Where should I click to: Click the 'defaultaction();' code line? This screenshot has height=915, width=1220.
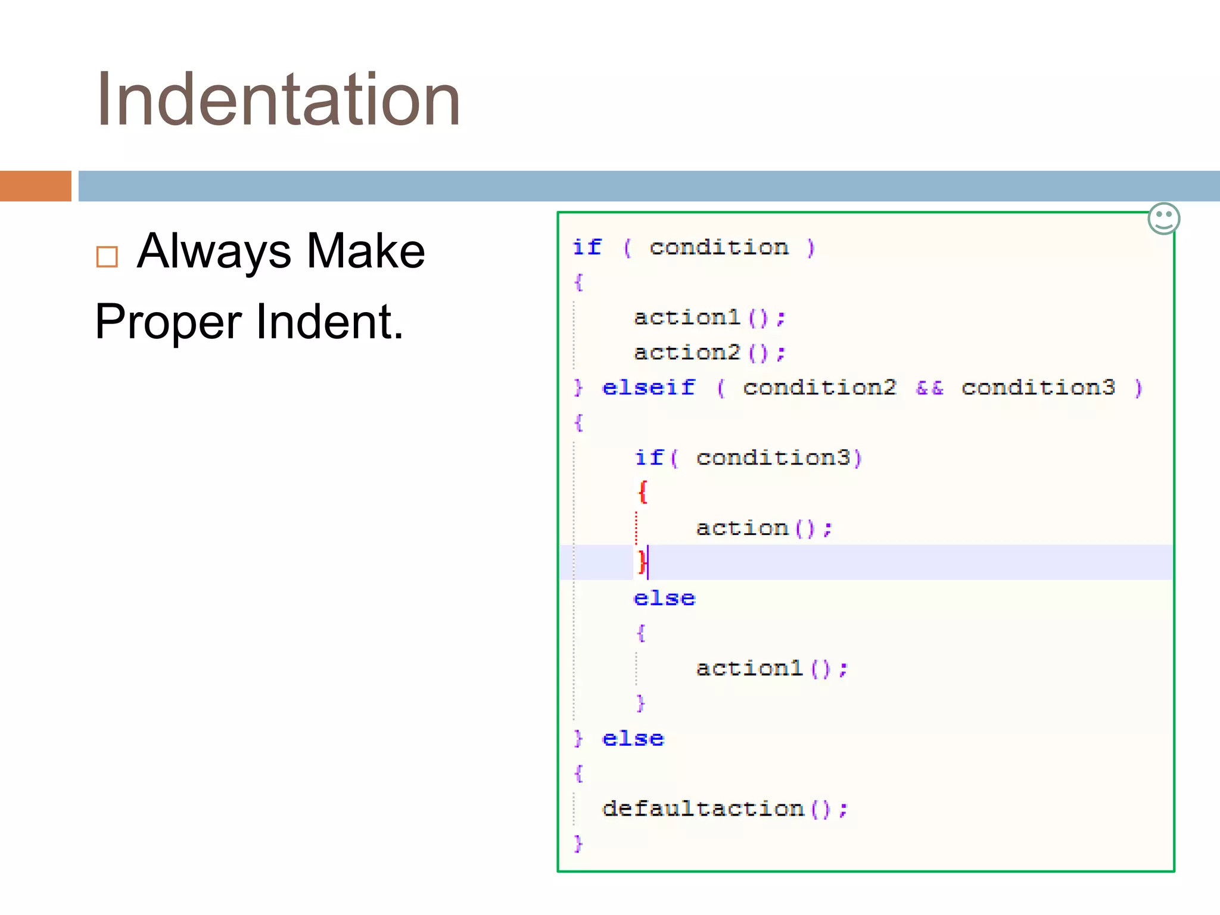[x=725, y=809]
